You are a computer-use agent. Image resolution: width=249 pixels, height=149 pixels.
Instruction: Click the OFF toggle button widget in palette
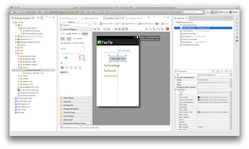point(68,38)
